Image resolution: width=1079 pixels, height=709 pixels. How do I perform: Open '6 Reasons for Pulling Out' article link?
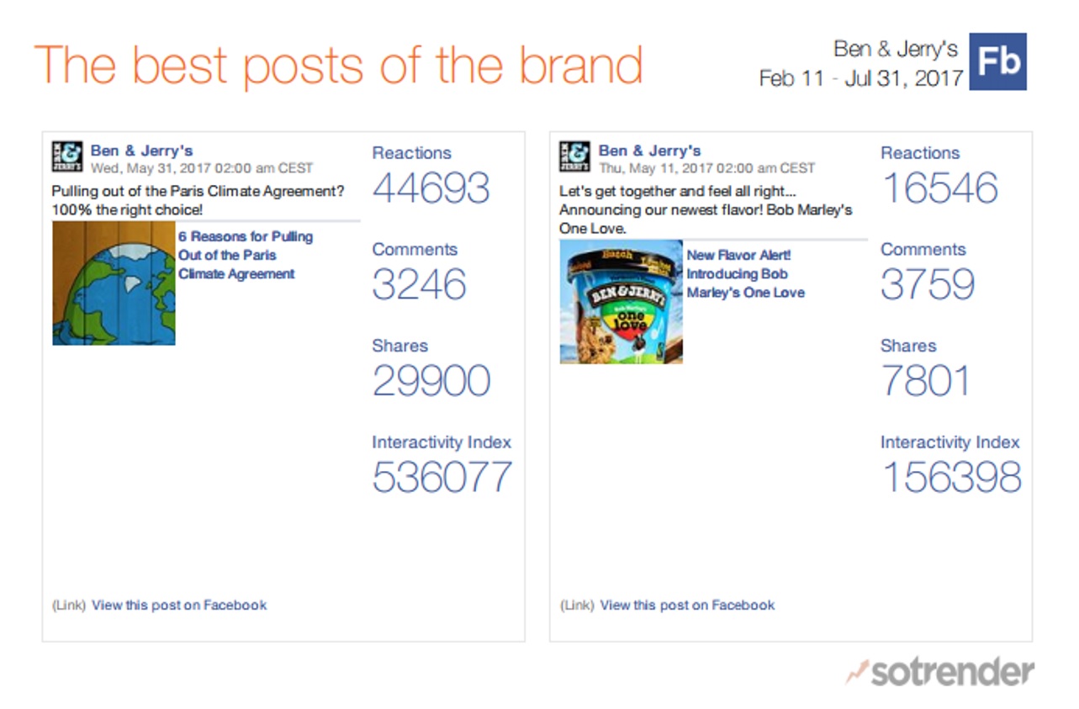click(x=245, y=255)
